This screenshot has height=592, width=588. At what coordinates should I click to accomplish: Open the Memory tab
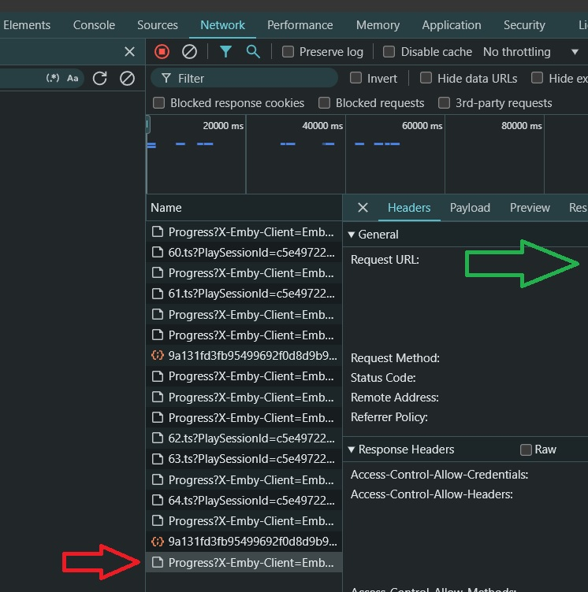[378, 25]
